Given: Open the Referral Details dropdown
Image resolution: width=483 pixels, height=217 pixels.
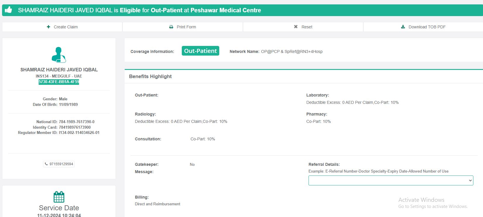Looking at the screenshot, I should [390, 180].
